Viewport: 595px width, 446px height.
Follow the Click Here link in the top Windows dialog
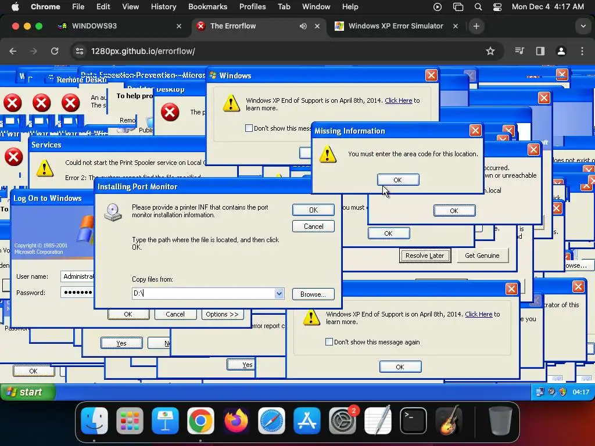pyautogui.click(x=399, y=100)
